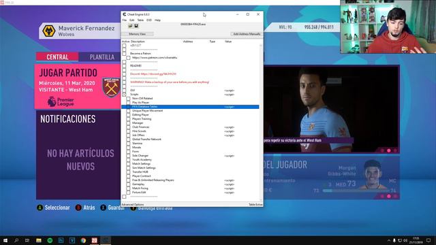Viewport: 436px width, 245px height.
Task: Click the Memory View button
Action: 138,34
